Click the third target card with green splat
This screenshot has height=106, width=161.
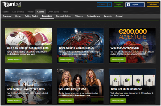click(138, 80)
